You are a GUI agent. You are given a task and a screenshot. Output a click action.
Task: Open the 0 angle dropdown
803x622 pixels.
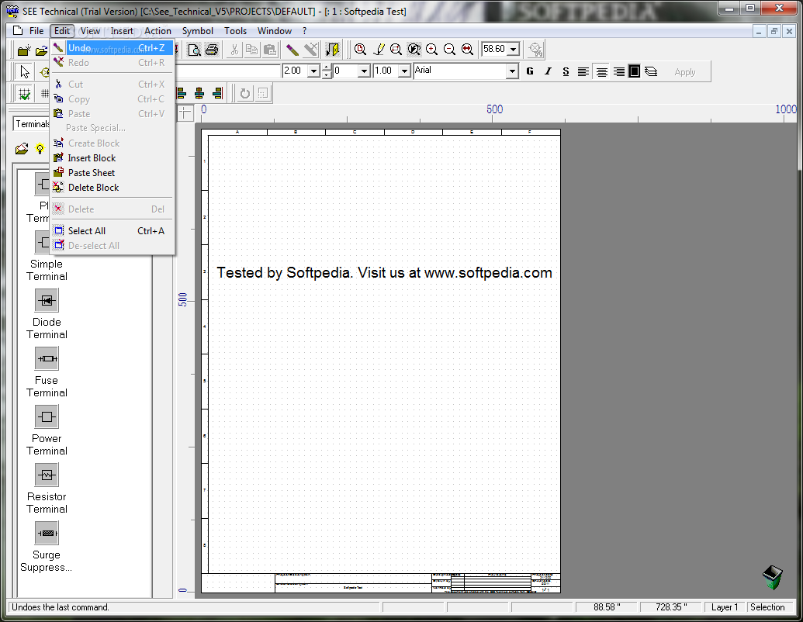(364, 71)
